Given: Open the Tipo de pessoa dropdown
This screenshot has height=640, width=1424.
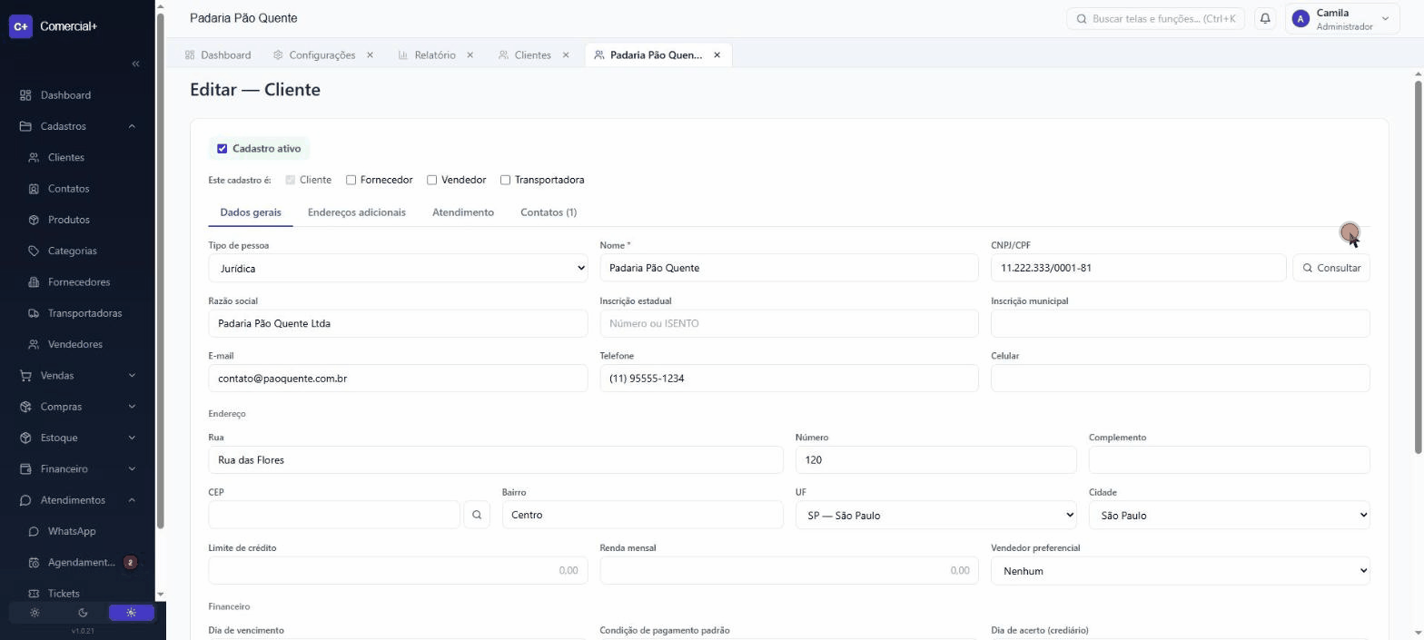Looking at the screenshot, I should (x=398, y=268).
